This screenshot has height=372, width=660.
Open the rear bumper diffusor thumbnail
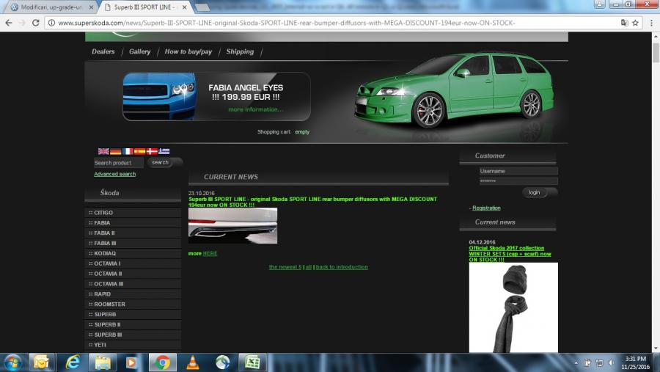tap(232, 226)
